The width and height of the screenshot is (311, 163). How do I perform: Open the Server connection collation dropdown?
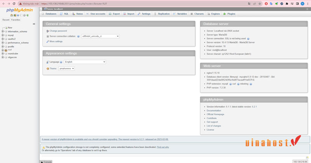[100, 36]
